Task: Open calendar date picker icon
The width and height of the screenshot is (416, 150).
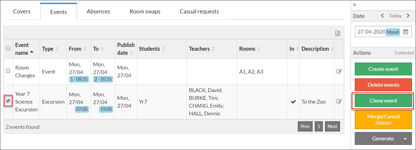Action: point(406,32)
